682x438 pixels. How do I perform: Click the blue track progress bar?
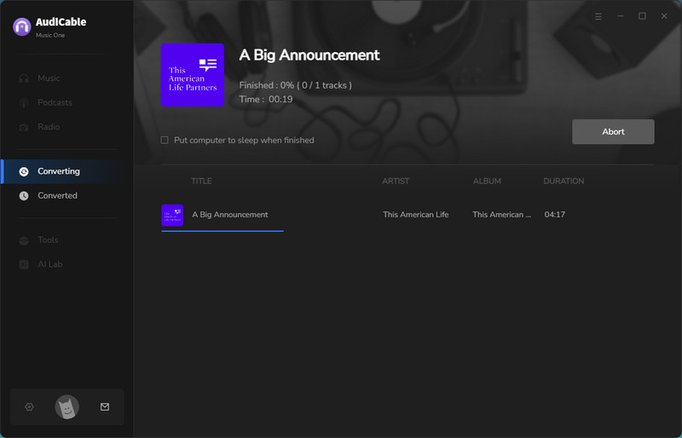pyautogui.click(x=223, y=231)
